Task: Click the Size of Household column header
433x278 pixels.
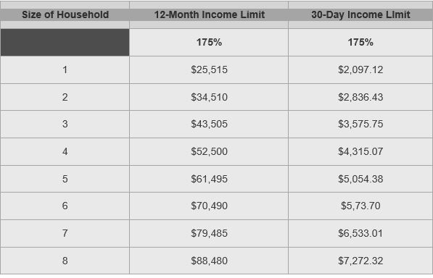Action: (65, 14)
